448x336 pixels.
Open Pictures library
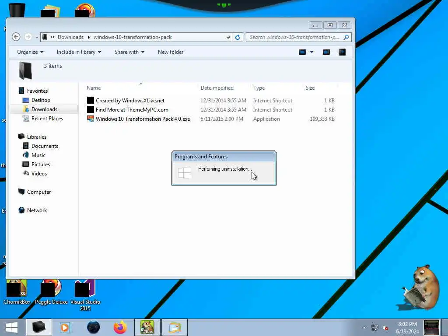41,164
